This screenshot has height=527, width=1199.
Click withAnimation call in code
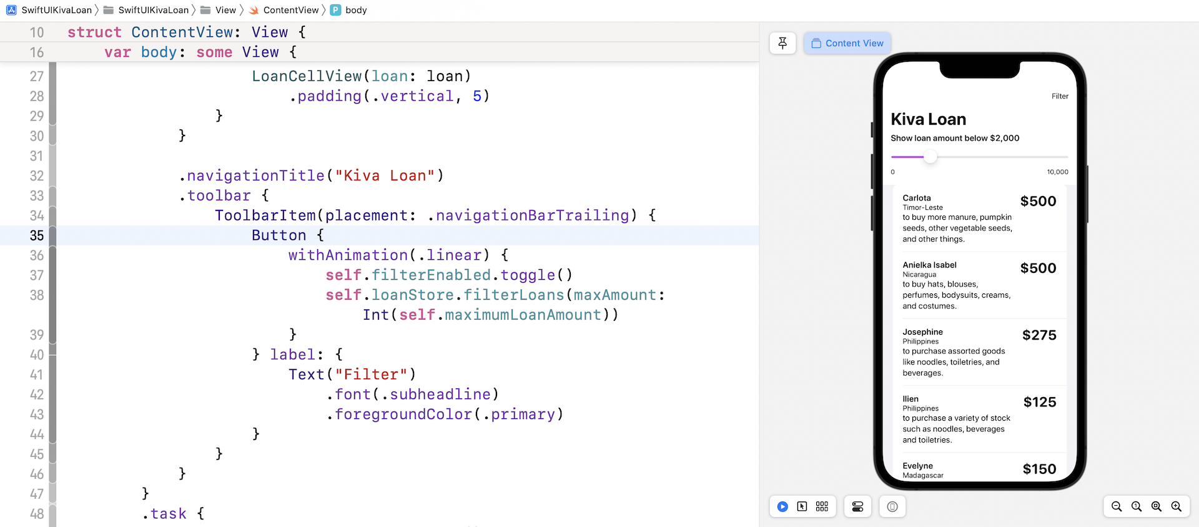pyautogui.click(x=348, y=255)
